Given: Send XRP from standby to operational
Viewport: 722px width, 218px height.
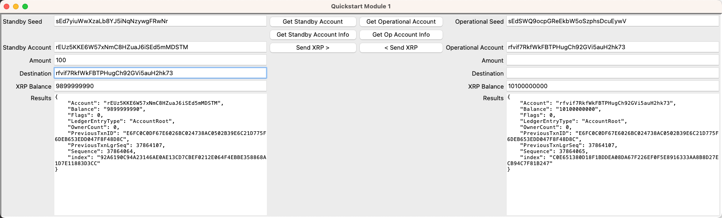Looking at the screenshot, I should click(313, 47).
